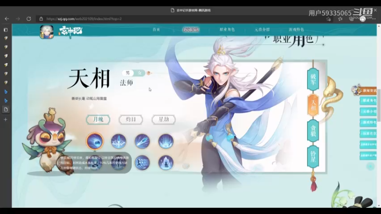
Task: Click the ice shards skill icon in second row
Action: (142, 163)
